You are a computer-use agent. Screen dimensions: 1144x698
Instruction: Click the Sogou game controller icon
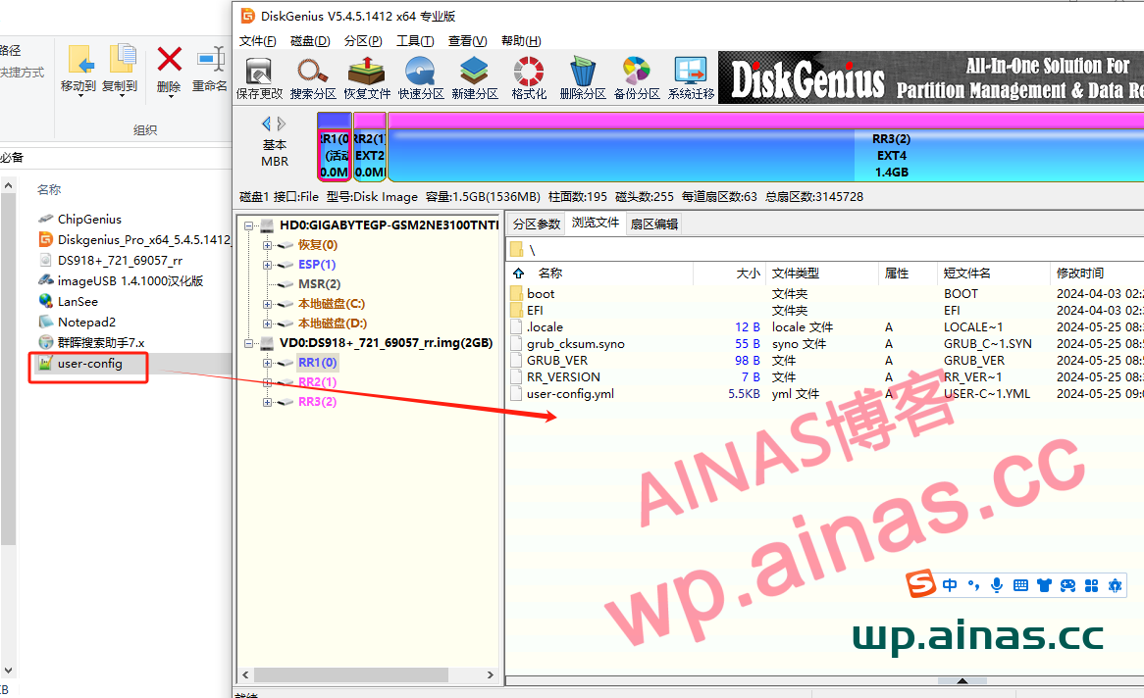pos(1067,585)
